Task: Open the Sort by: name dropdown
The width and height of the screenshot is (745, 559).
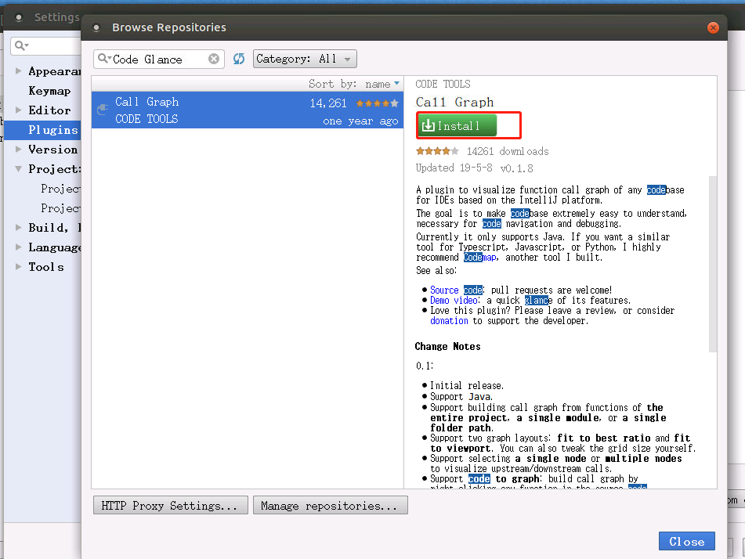Action: pos(354,84)
